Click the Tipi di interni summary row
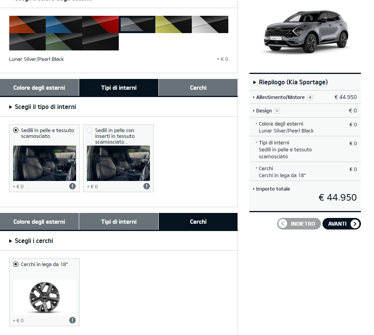This screenshot has height=335, width=374. tap(305, 149)
